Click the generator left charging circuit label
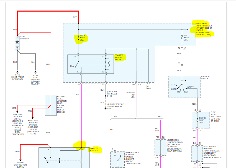The height and width of the screenshot is (168, 236). (x=33, y=127)
